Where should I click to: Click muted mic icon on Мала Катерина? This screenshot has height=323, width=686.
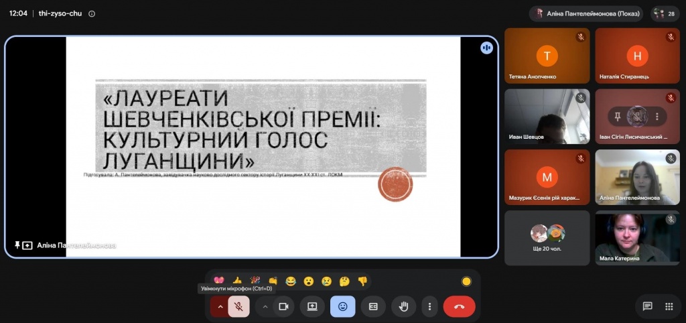(x=671, y=220)
